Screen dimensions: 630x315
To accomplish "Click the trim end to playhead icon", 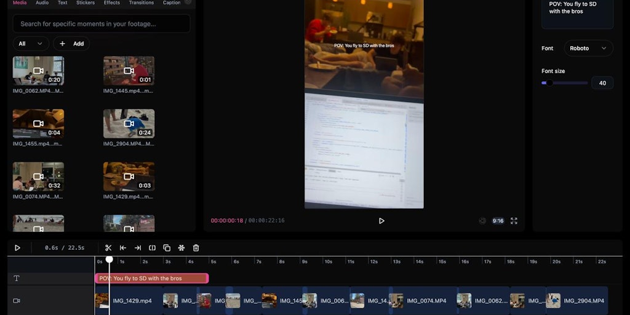I will pyautogui.click(x=137, y=248).
